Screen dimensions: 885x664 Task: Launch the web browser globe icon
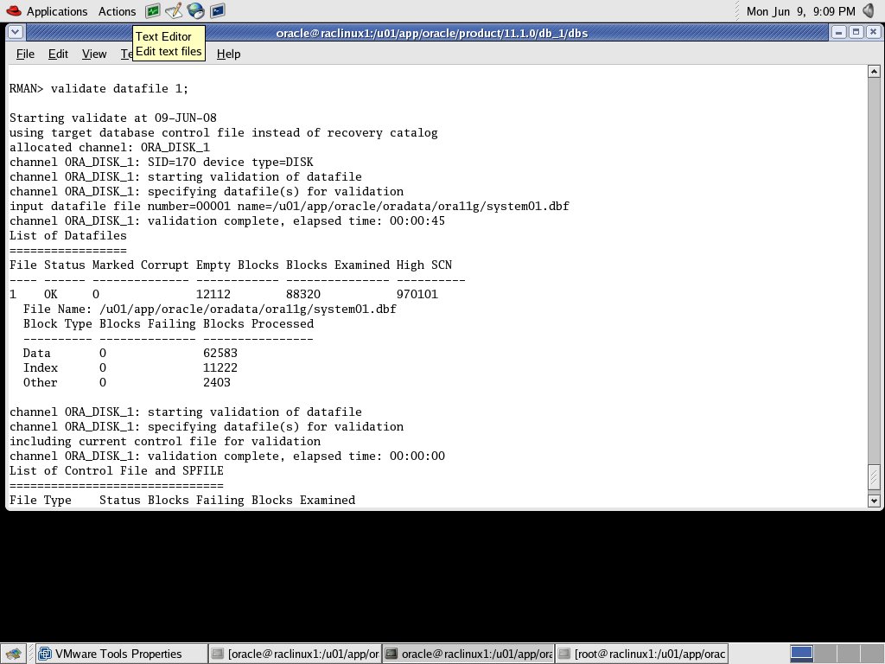click(x=196, y=10)
